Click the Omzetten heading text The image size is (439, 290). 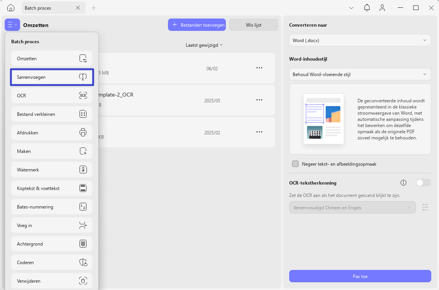(x=36, y=25)
